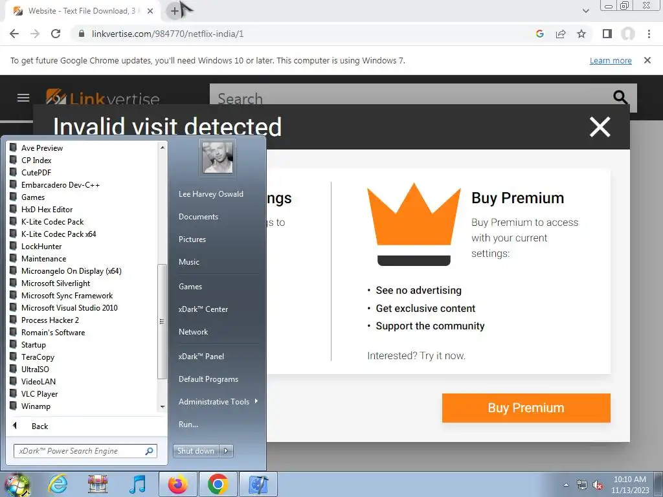
Task: Click the Windows Start orb
Action: 17,485
